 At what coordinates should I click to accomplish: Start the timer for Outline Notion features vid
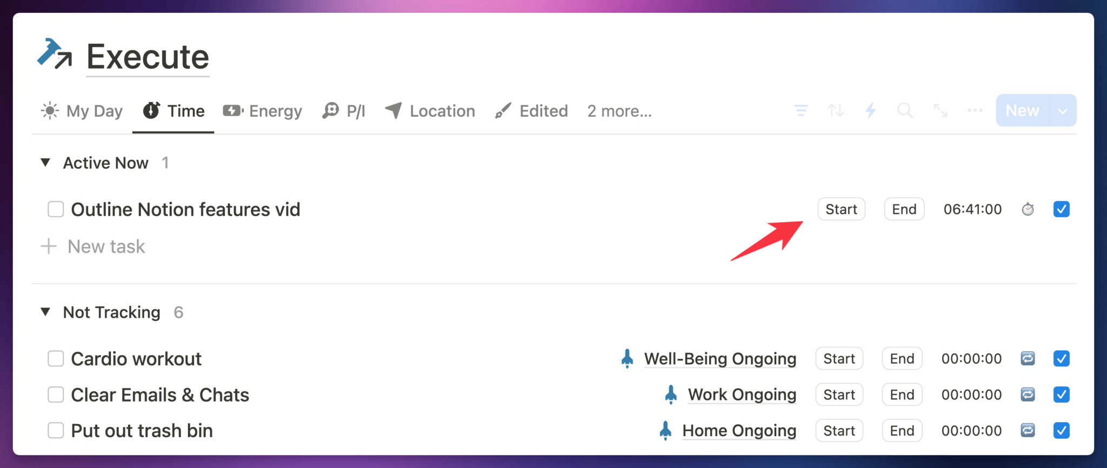click(x=841, y=209)
